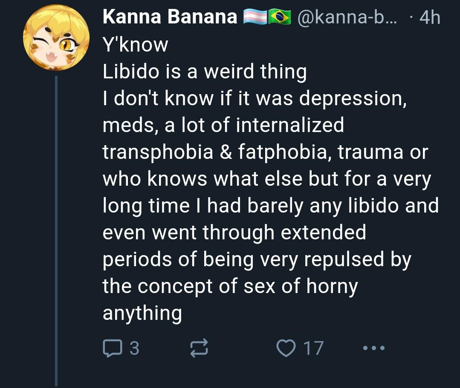Click the like count 17
The width and height of the screenshot is (460, 388).
[x=313, y=348]
